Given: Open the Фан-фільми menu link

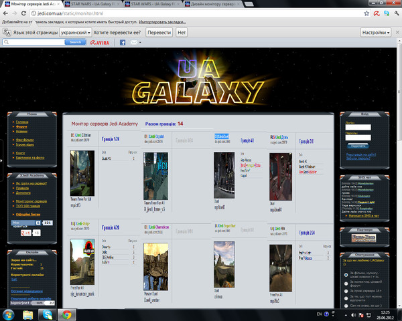Looking at the screenshot, I should 25,140.
